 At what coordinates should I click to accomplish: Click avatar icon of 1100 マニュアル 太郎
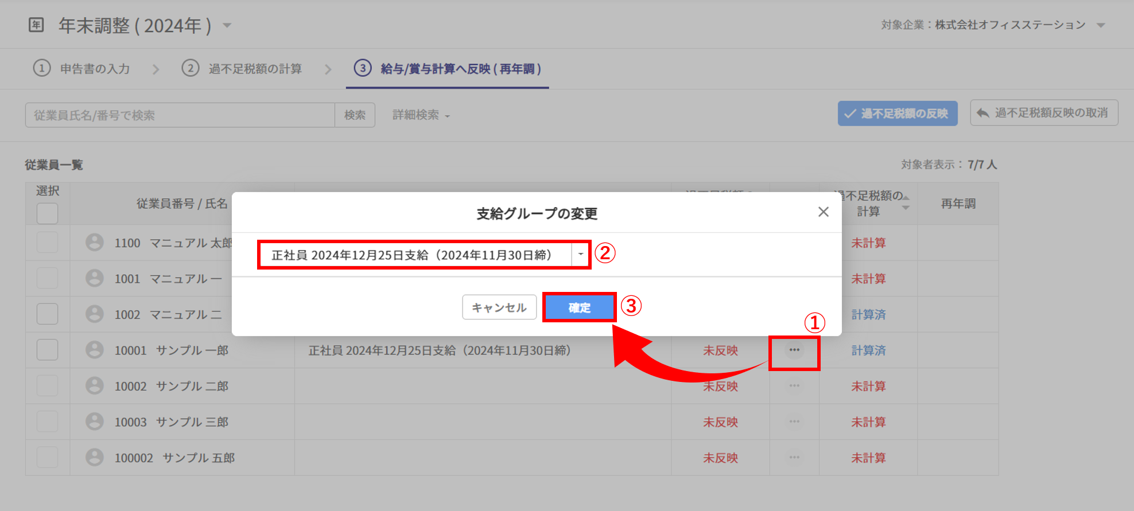click(x=95, y=243)
